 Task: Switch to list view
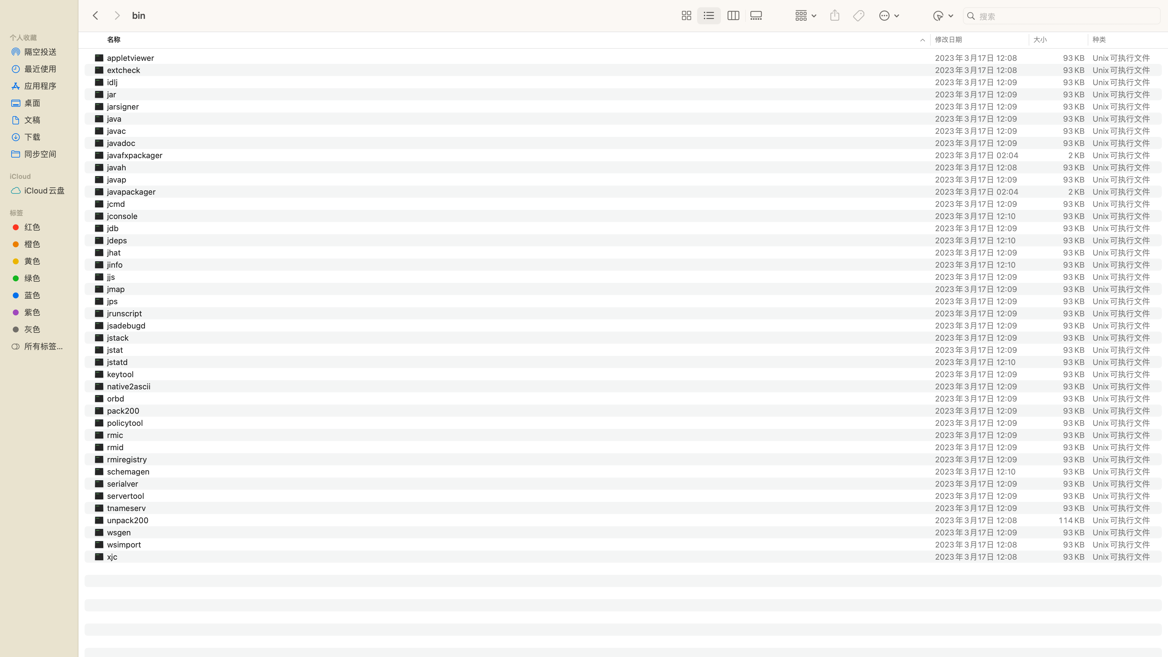pyautogui.click(x=709, y=16)
